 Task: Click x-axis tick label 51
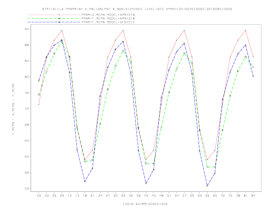169,196
